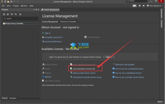Open Extensions and updates link
Viewport: 165px width, 104px height.
(125, 65)
